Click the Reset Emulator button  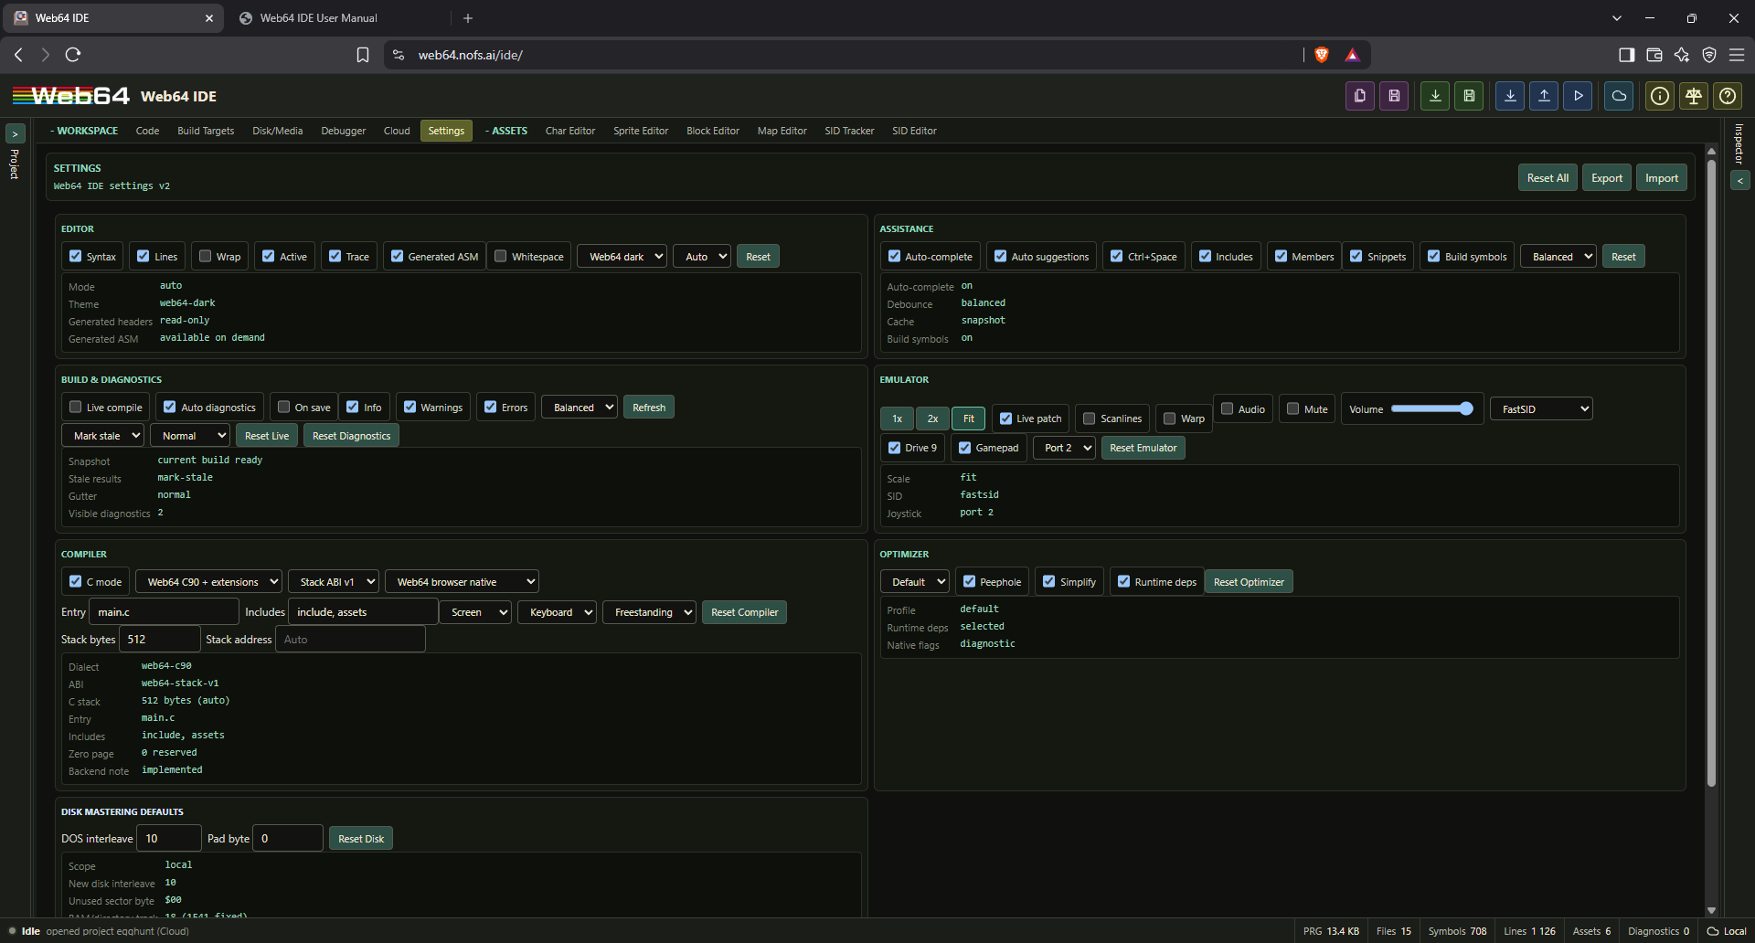[x=1143, y=448]
